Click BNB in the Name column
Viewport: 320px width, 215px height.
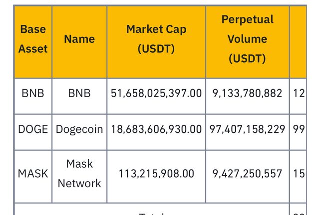[79, 93]
